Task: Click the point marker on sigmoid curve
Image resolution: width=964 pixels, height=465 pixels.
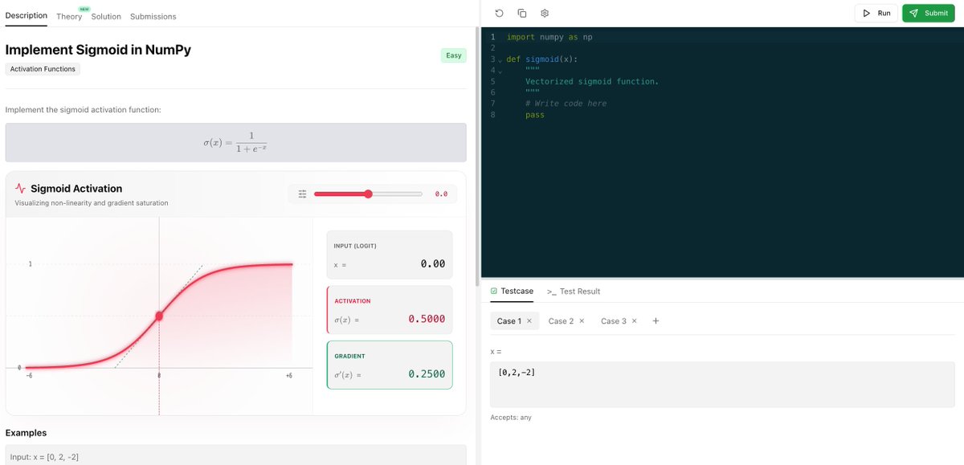Action: pos(159,316)
